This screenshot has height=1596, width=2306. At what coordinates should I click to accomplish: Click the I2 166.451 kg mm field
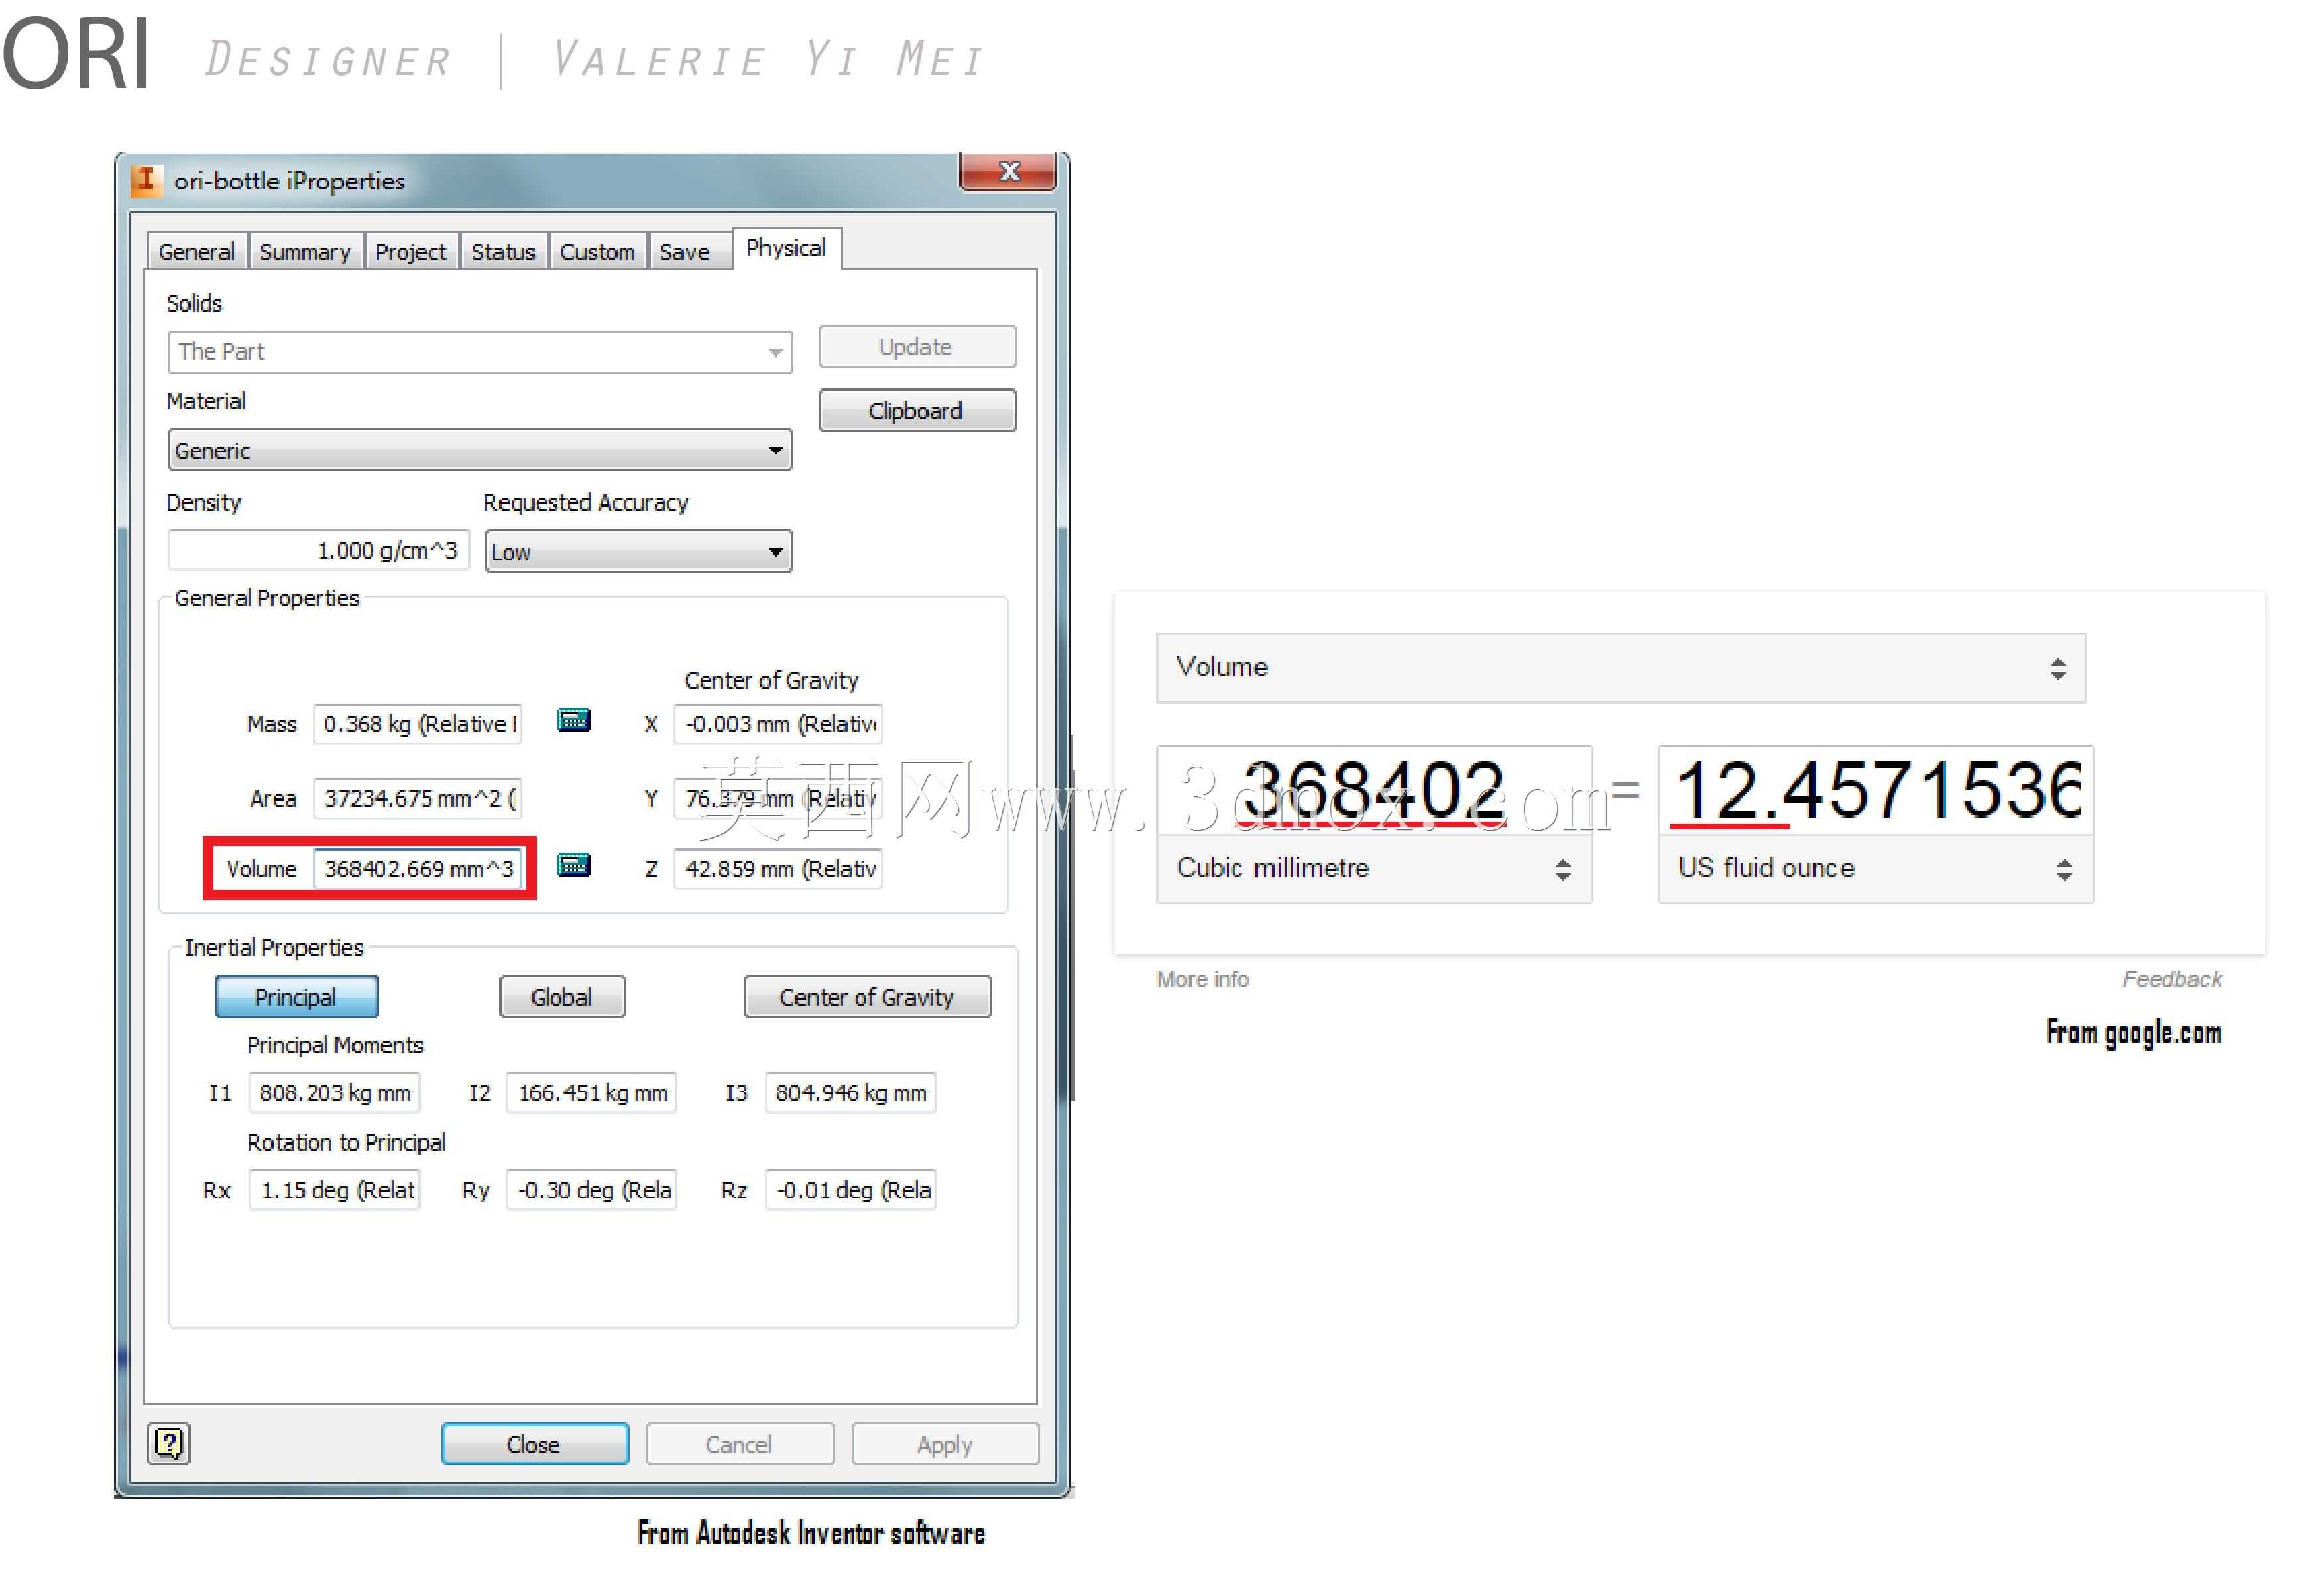point(593,1093)
